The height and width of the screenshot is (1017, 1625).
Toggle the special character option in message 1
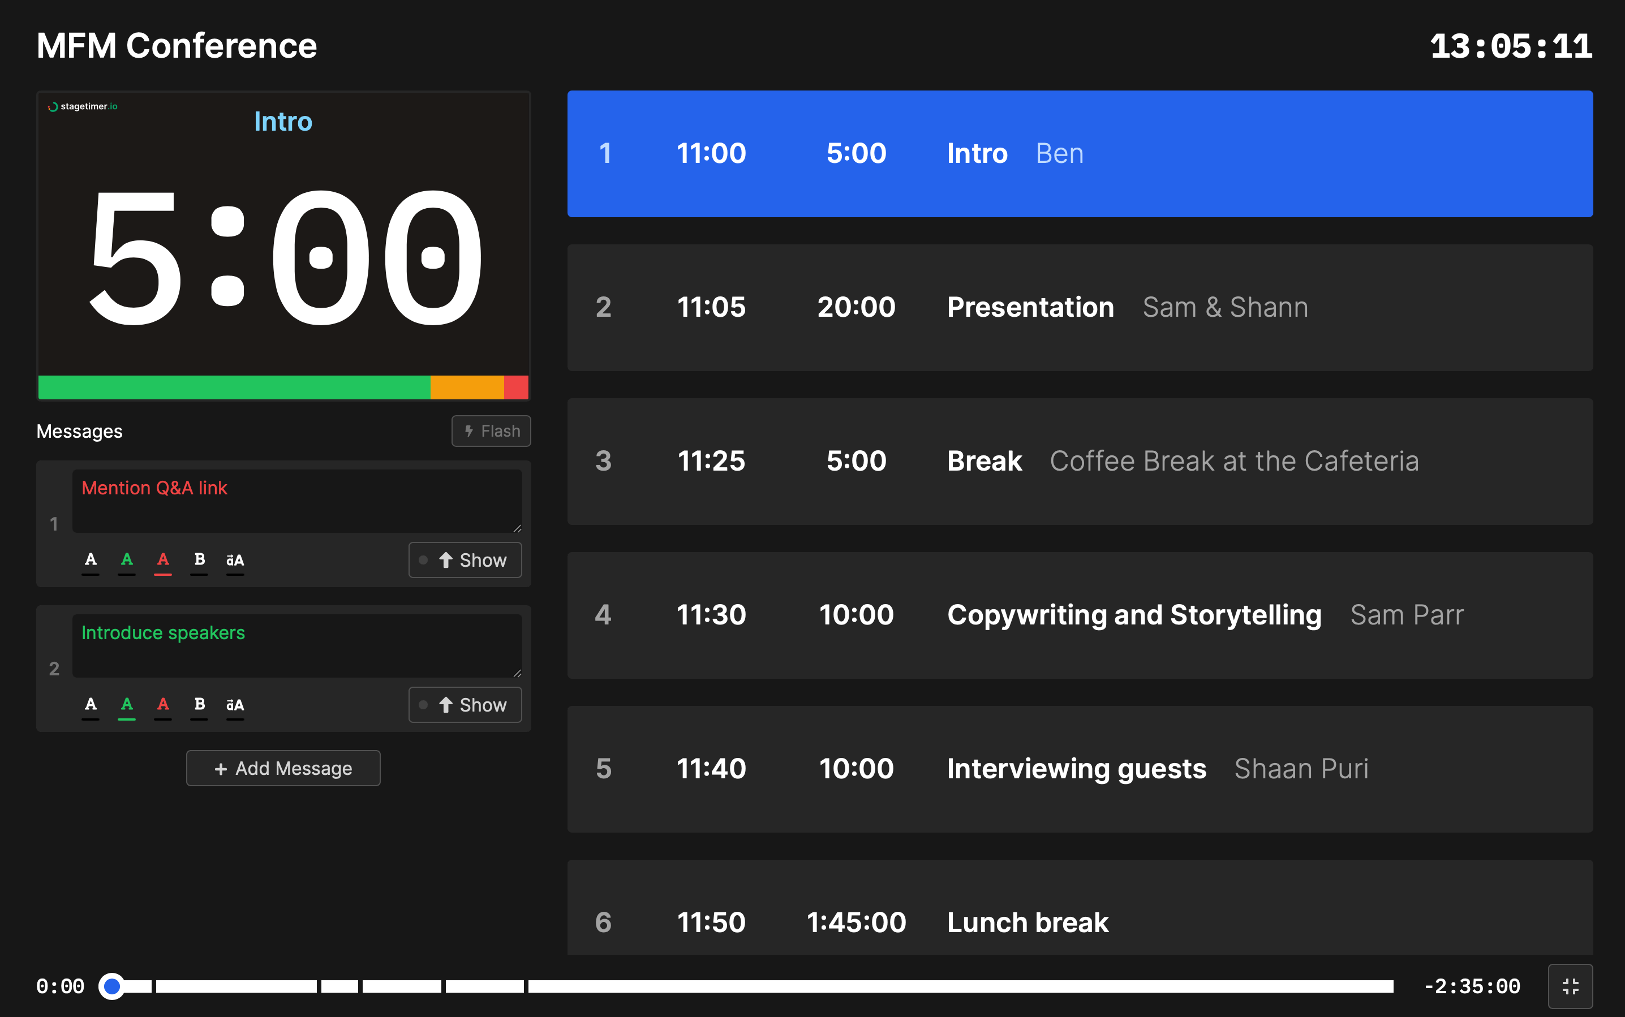click(x=234, y=559)
